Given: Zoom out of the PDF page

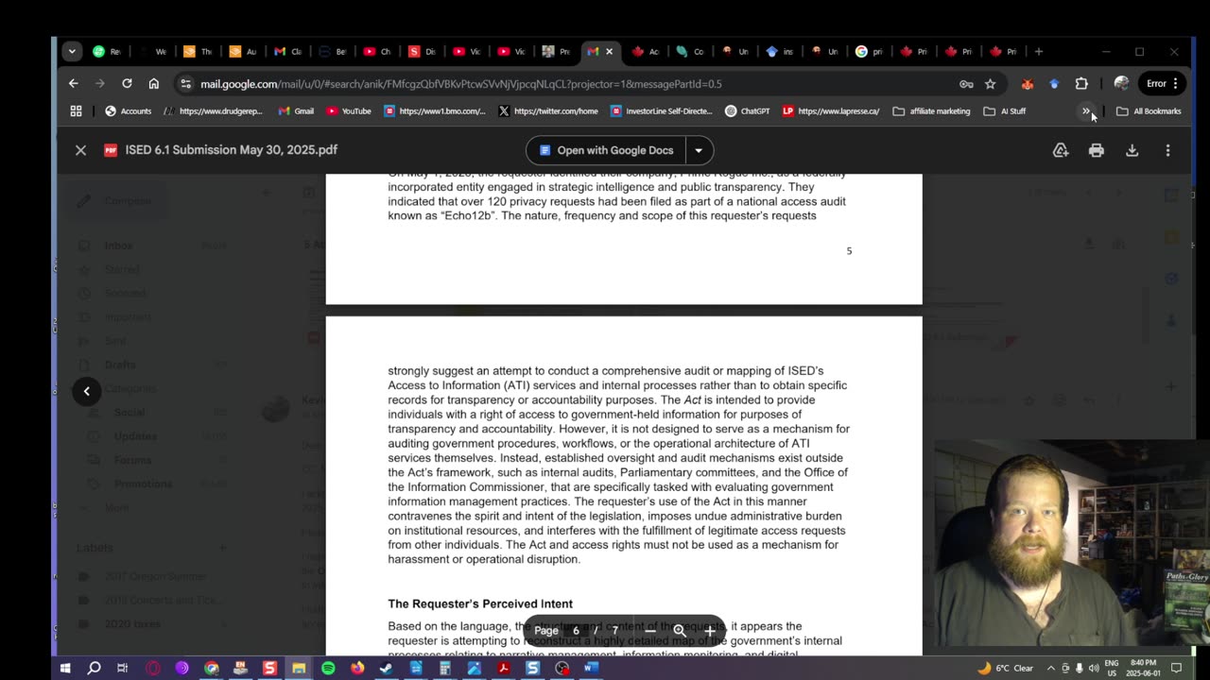Looking at the screenshot, I should [650, 631].
